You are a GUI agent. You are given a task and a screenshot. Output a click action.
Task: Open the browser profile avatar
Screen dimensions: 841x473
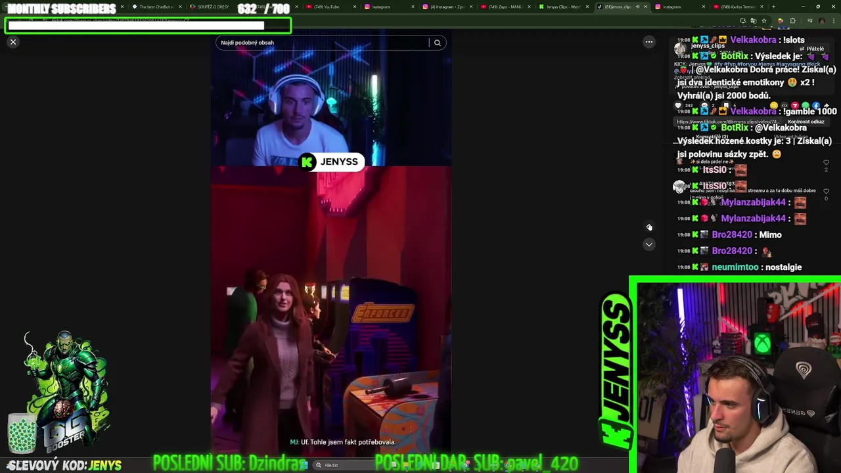click(822, 21)
